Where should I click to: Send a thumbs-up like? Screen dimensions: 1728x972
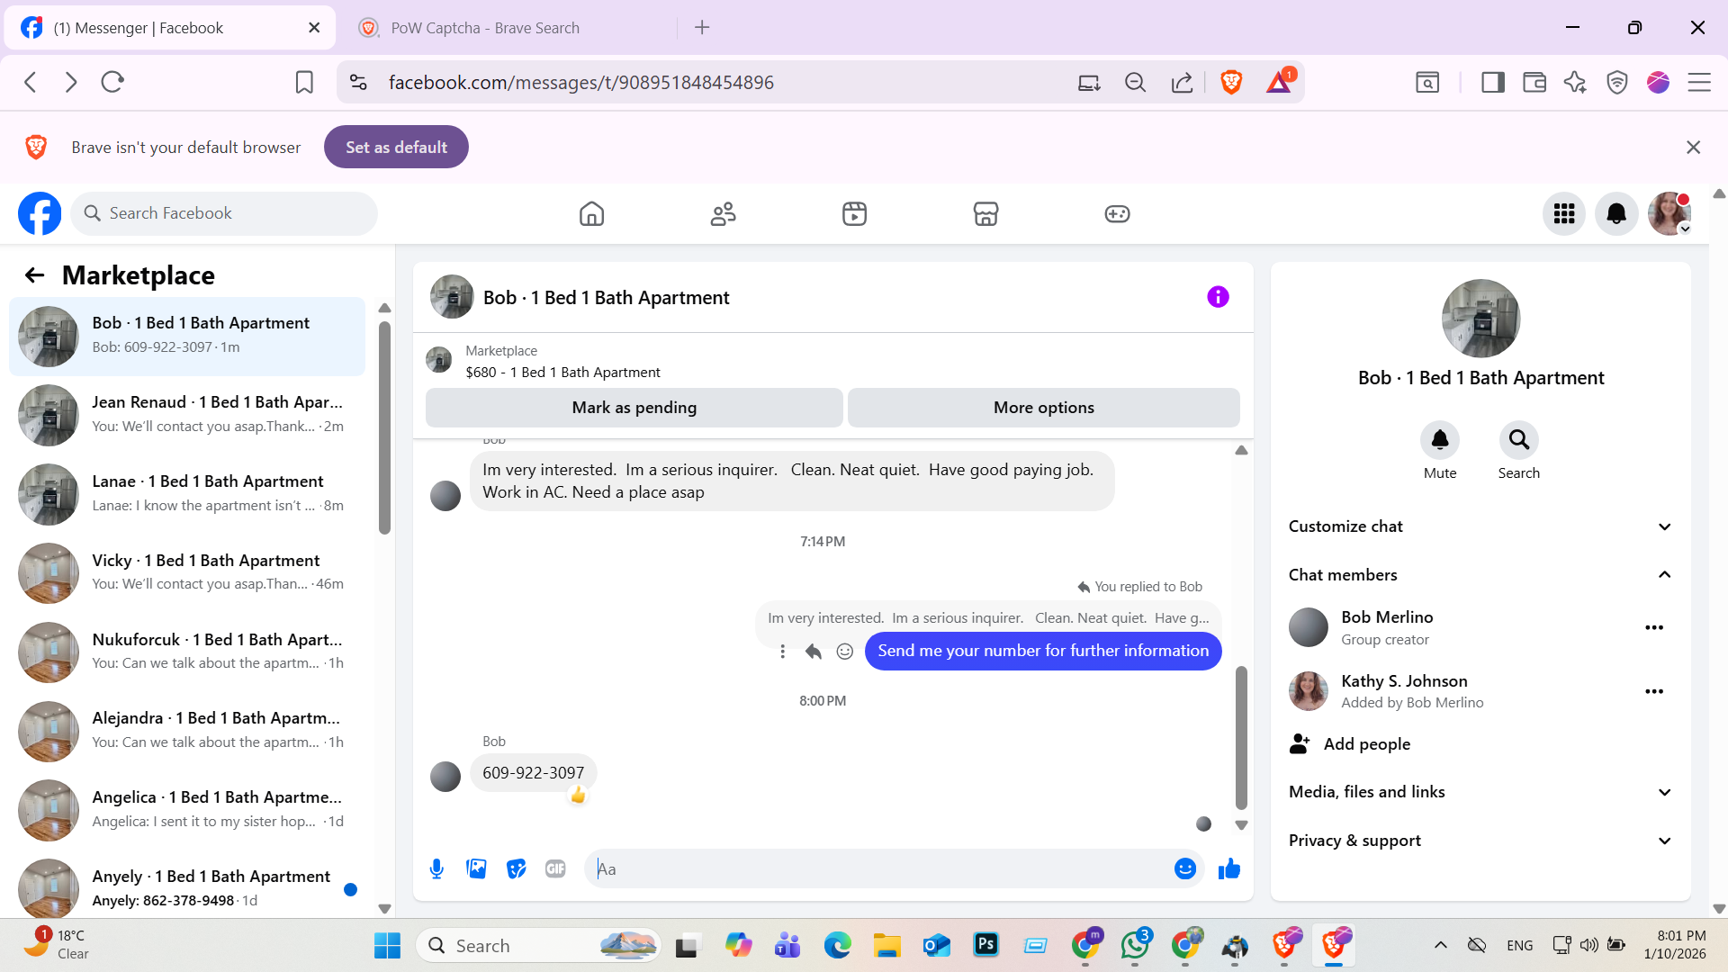1228,868
